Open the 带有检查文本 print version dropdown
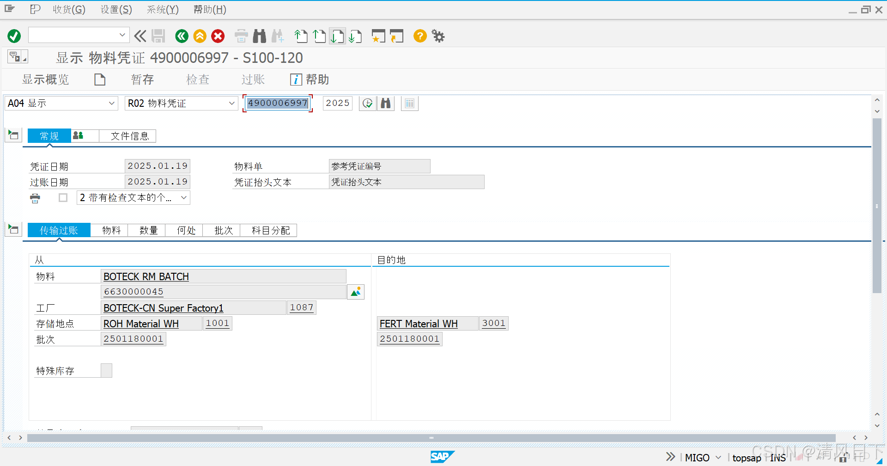This screenshot has height=466, width=887. [x=183, y=197]
